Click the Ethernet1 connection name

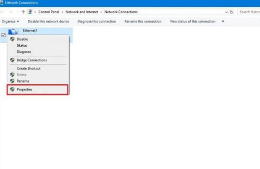[x=30, y=31]
